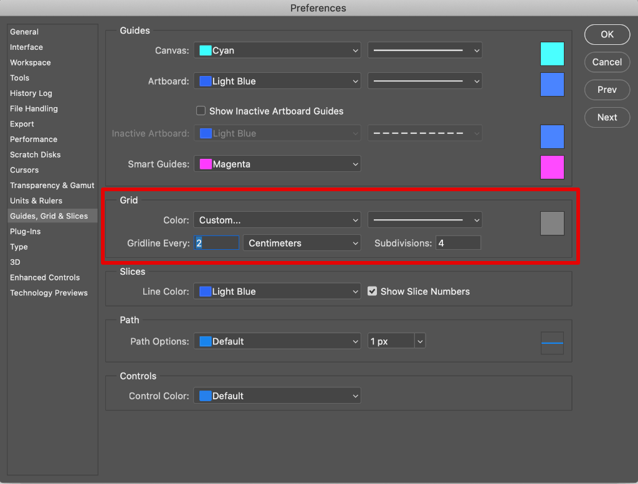Click the Path Options line preview swatch

[552, 343]
